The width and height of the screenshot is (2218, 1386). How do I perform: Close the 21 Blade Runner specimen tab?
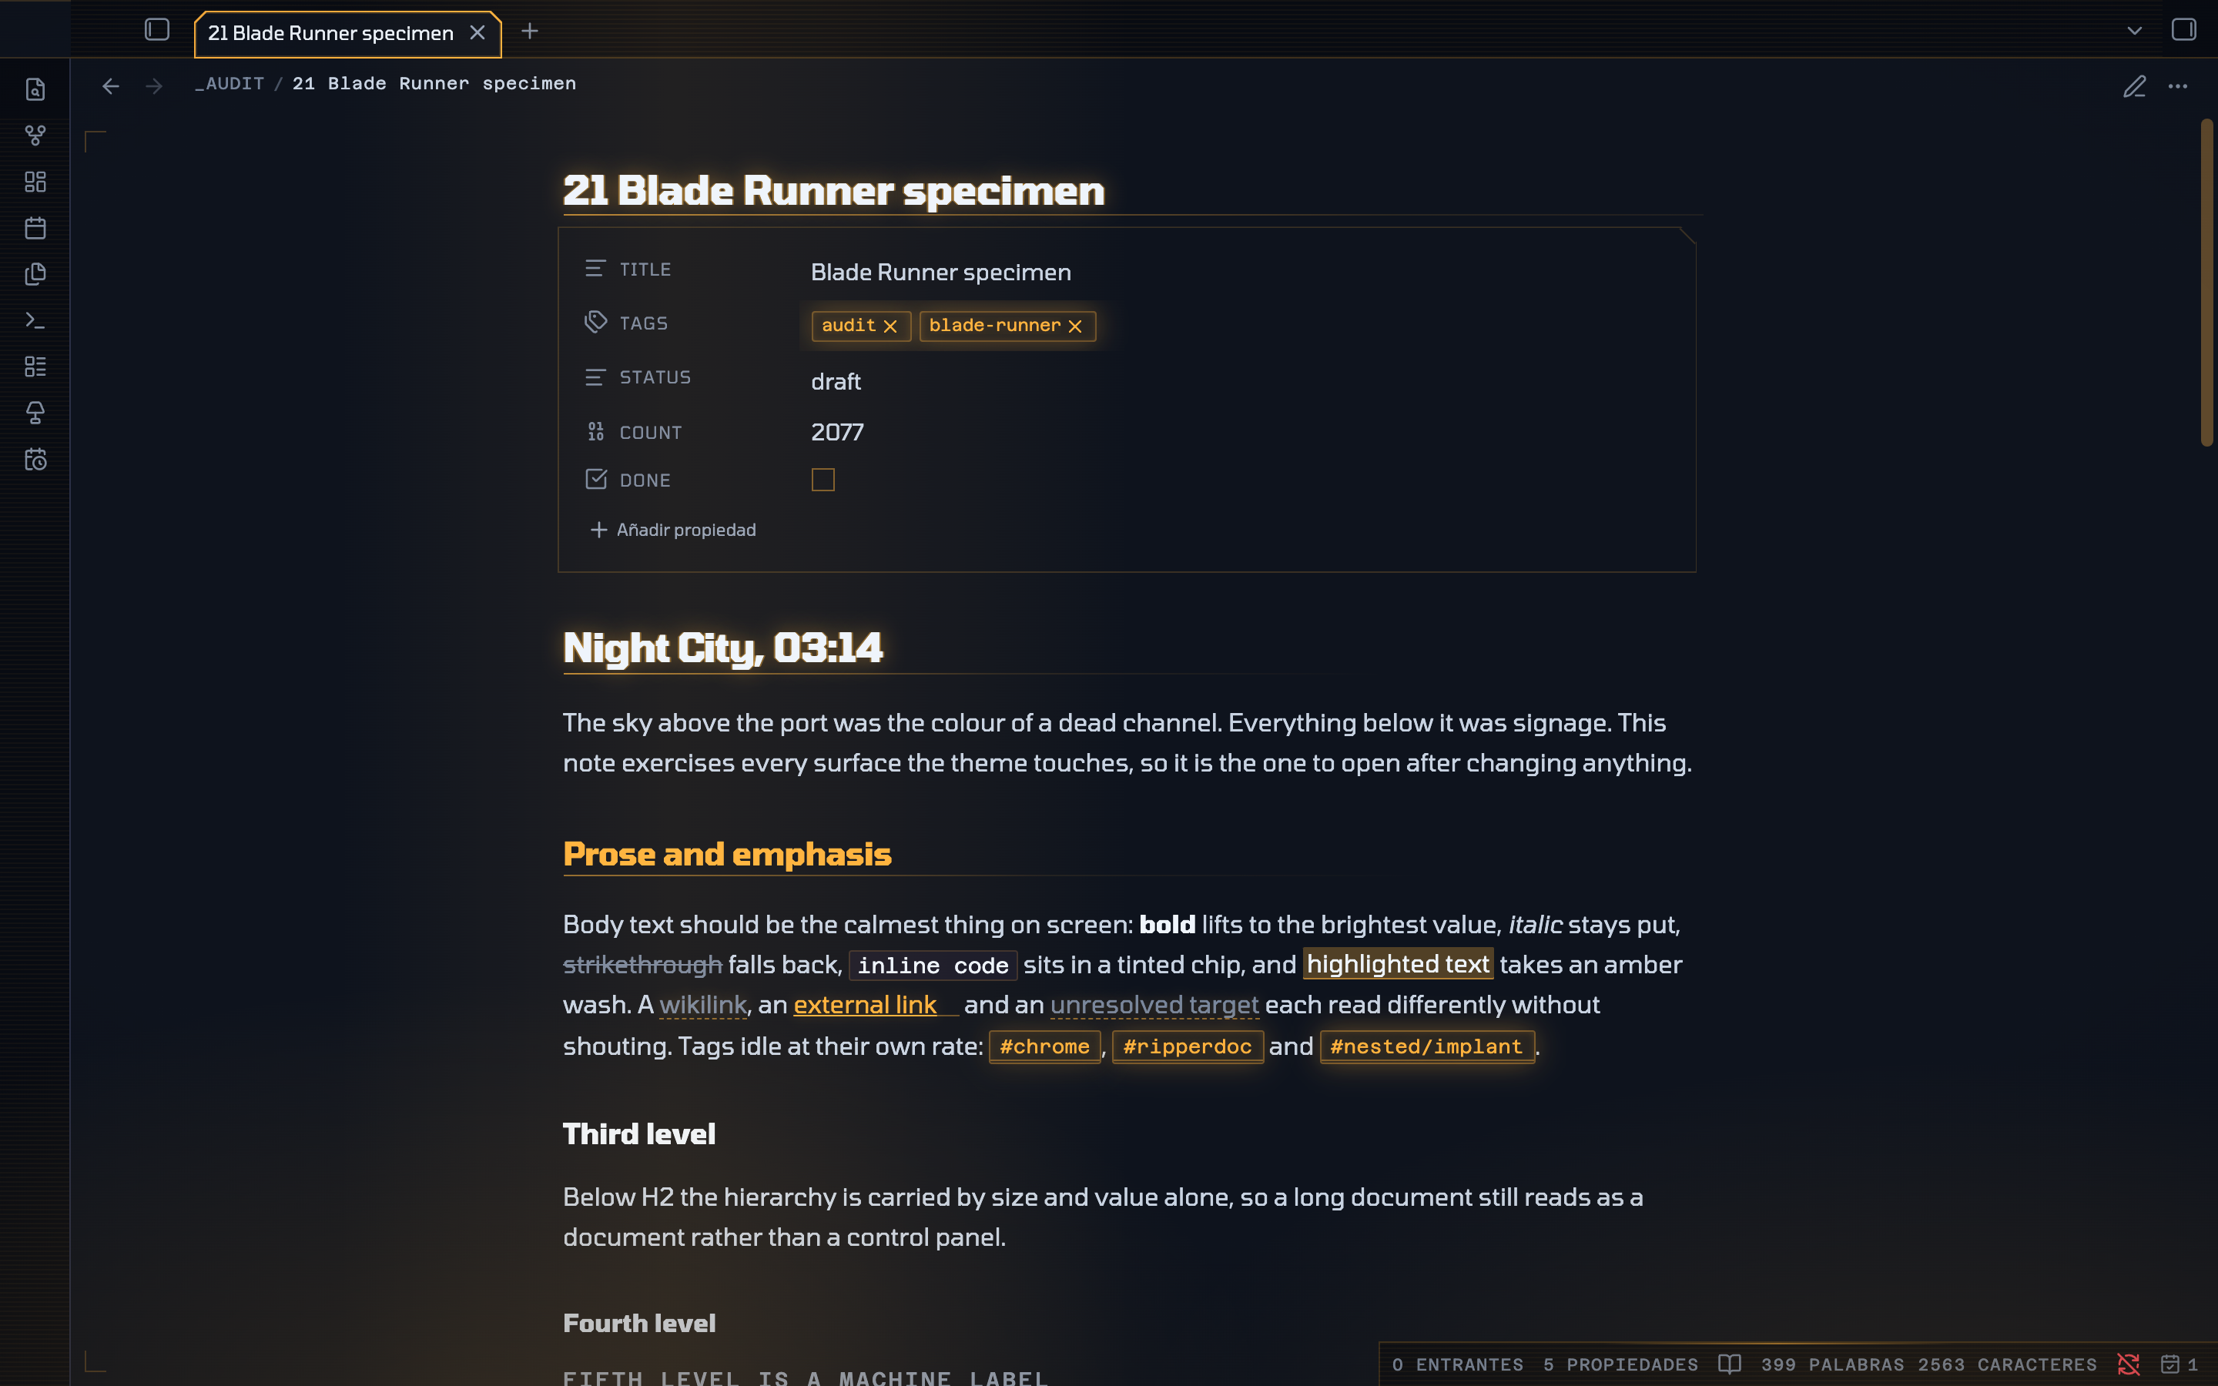(477, 33)
